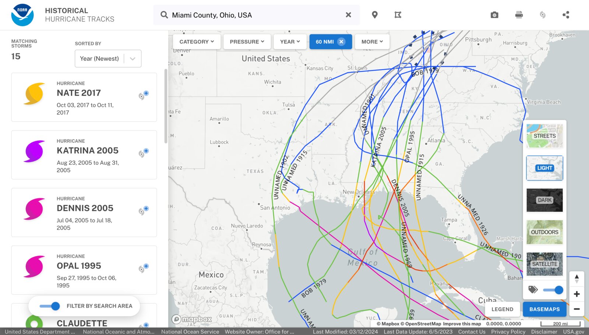Screen dimensions: 589x335
Task: Click the print icon in the top toolbar
Action: click(x=519, y=15)
